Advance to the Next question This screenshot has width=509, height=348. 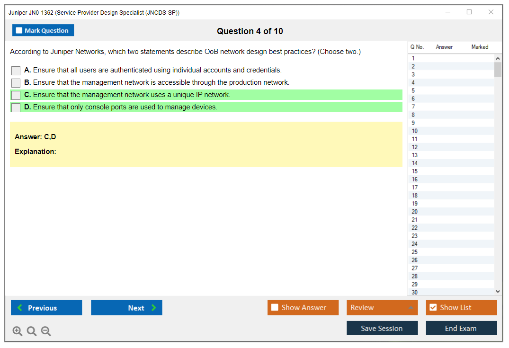pyautogui.click(x=126, y=308)
